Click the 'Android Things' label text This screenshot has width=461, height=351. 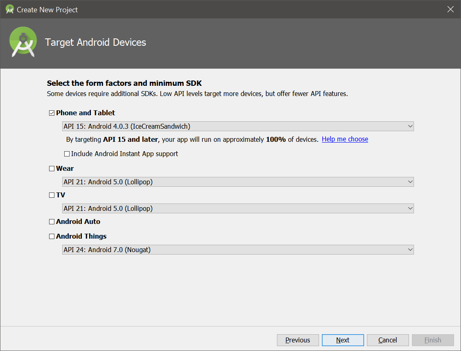[x=81, y=237]
